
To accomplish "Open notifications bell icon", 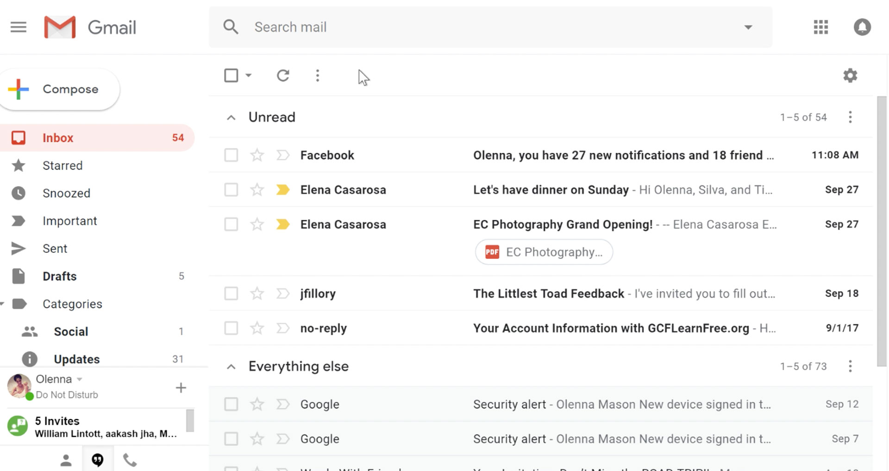I will tap(862, 27).
